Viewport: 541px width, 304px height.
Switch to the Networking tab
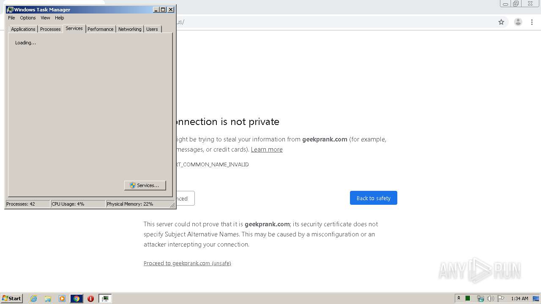tap(130, 29)
